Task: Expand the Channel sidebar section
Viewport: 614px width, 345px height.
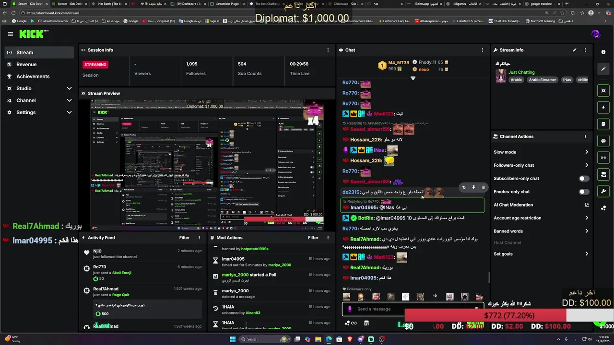Action: [x=39, y=100]
